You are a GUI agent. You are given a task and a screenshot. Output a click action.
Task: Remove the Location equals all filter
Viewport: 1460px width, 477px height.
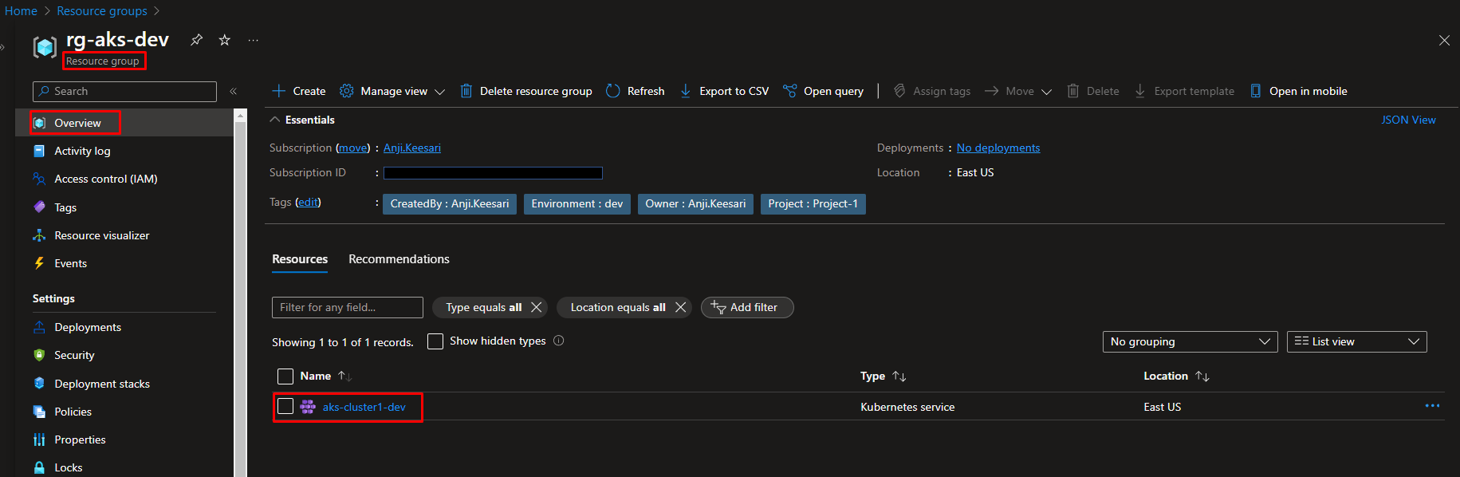tap(680, 307)
